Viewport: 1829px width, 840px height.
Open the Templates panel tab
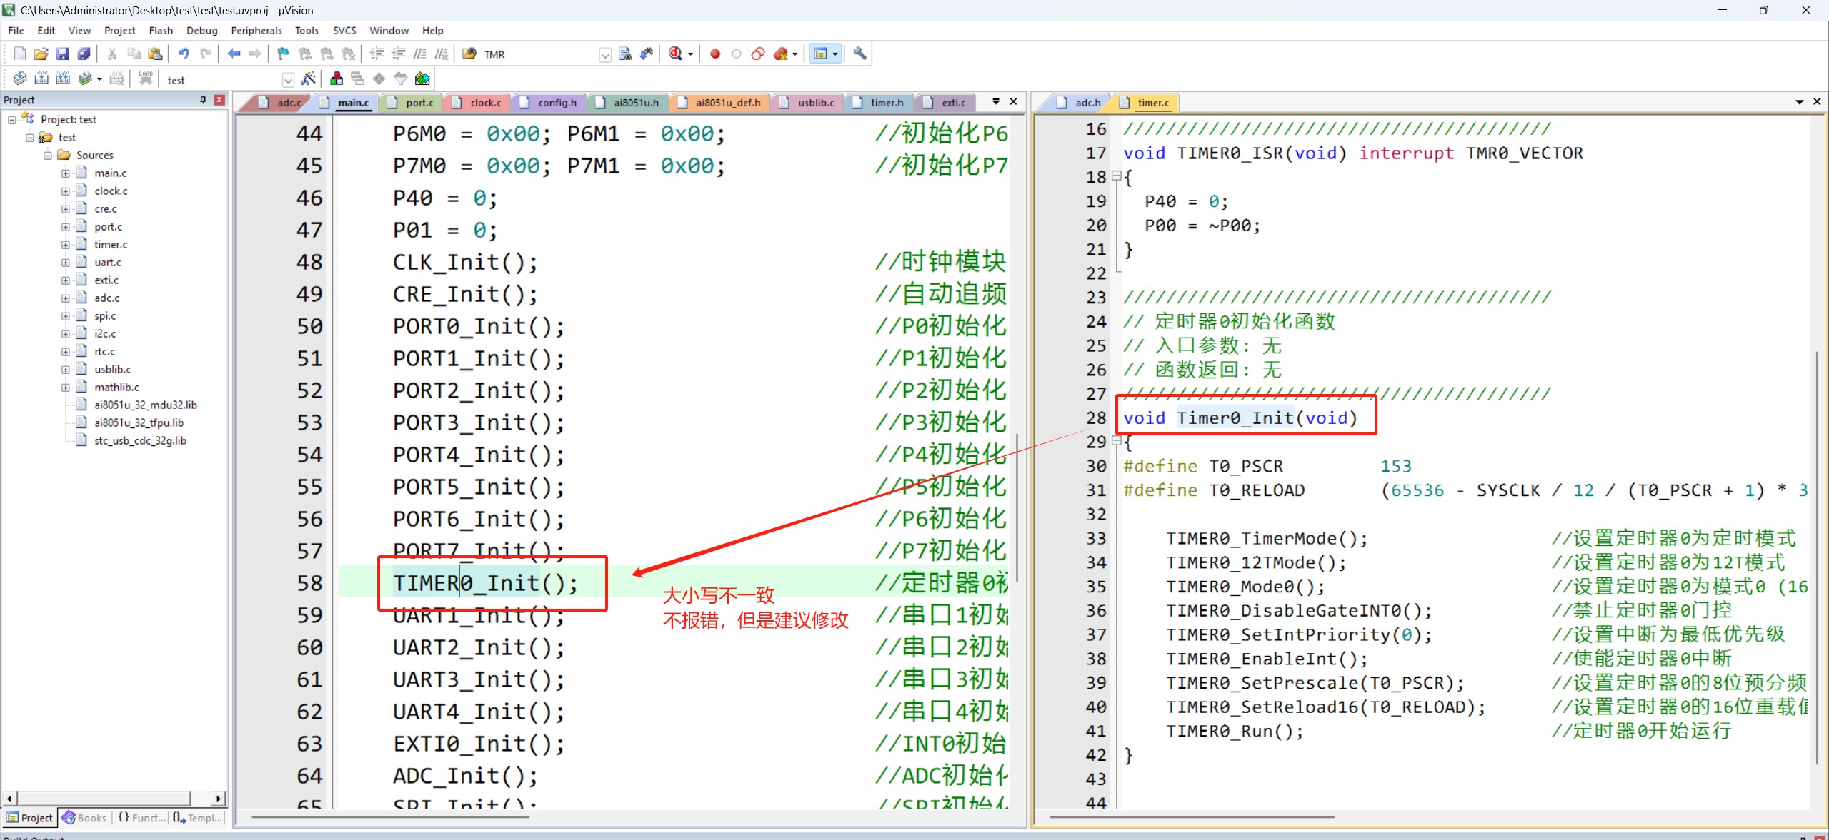(x=198, y=818)
